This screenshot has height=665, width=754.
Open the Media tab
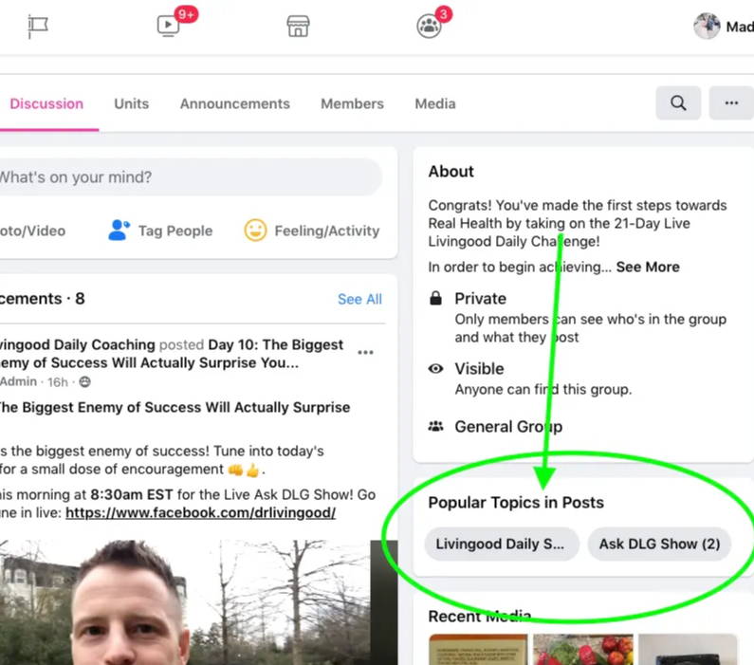435,103
